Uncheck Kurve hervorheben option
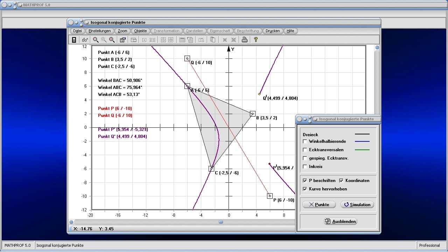The width and height of the screenshot is (448, 252). click(x=305, y=189)
